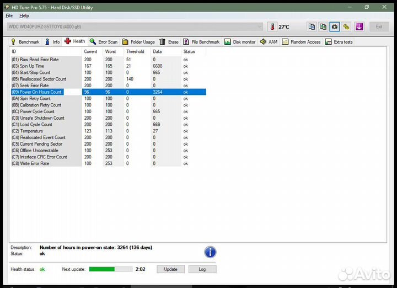397x288 pixels.
Task: Click the second copy toolbar icon
Action: [323, 26]
